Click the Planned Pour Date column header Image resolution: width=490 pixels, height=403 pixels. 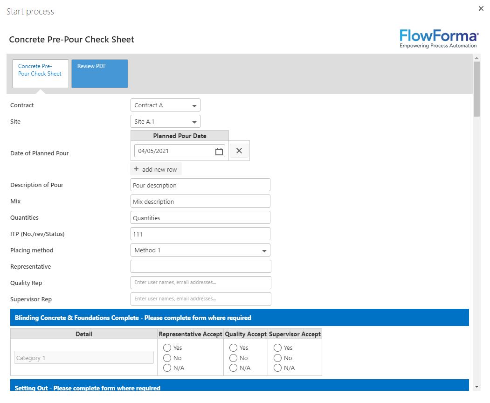pyautogui.click(x=179, y=136)
